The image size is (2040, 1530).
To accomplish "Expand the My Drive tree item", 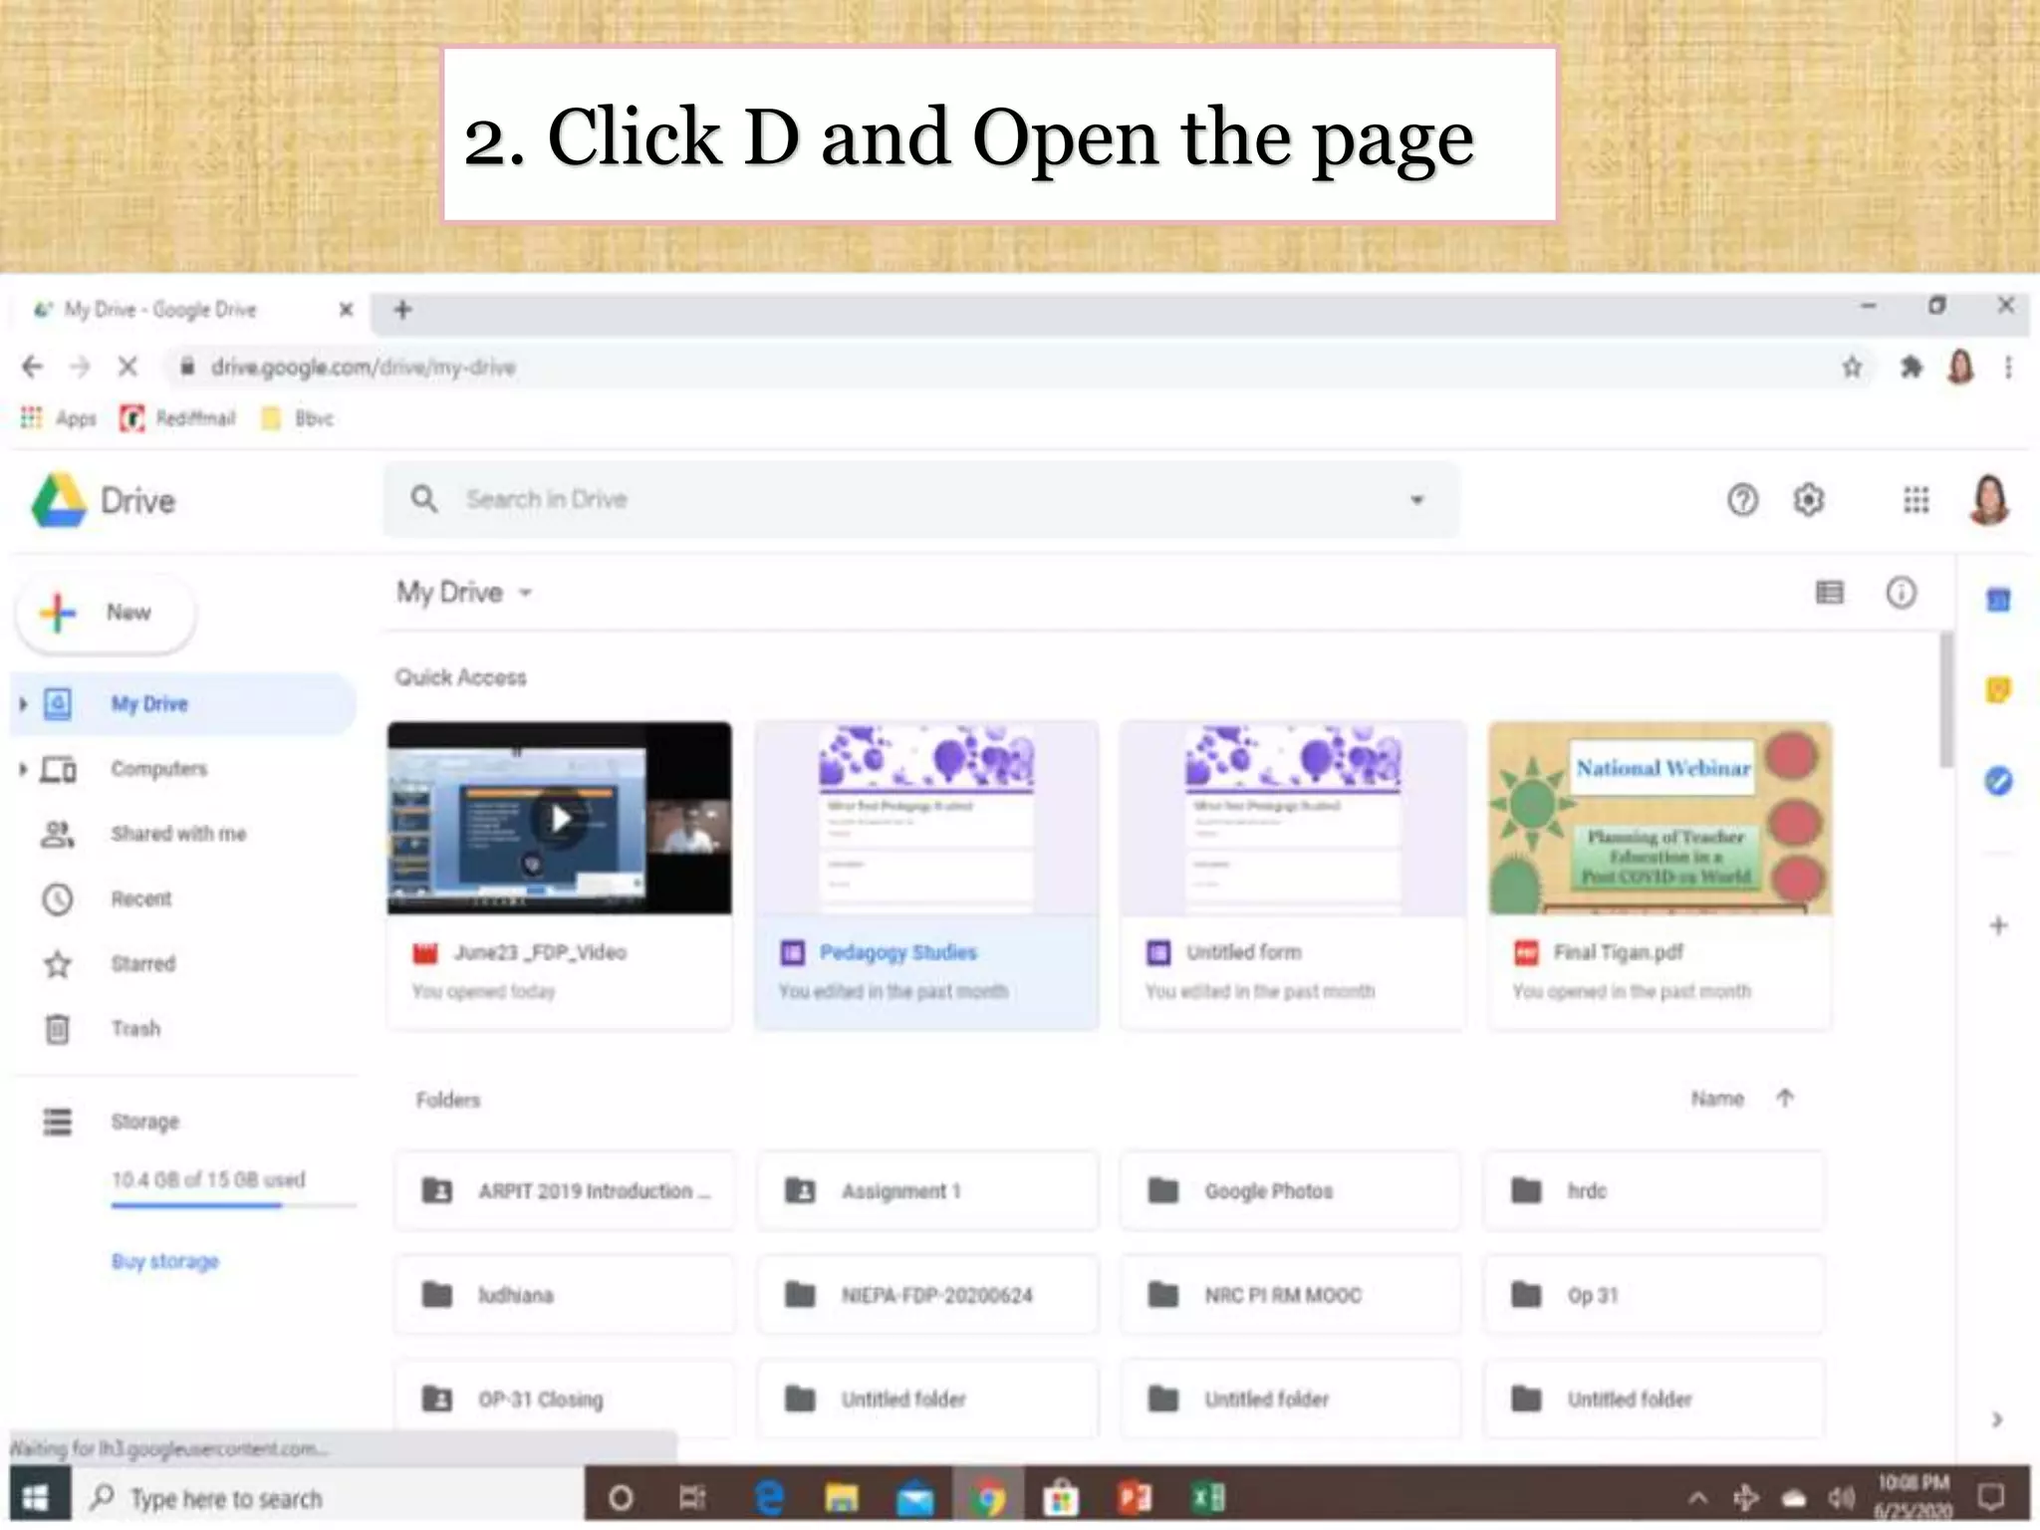I will tap(23, 704).
